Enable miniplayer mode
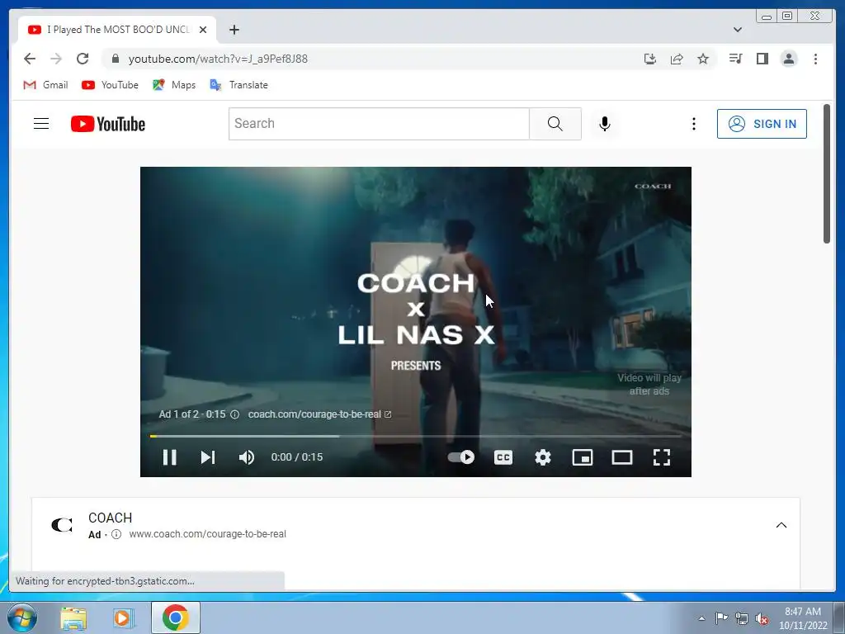This screenshot has height=634, width=845. point(582,457)
